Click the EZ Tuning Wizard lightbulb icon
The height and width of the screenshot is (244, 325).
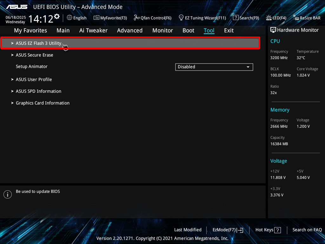(x=181, y=18)
